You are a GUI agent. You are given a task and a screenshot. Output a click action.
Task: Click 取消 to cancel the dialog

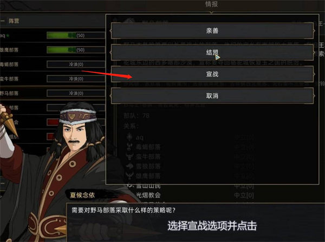(212, 96)
